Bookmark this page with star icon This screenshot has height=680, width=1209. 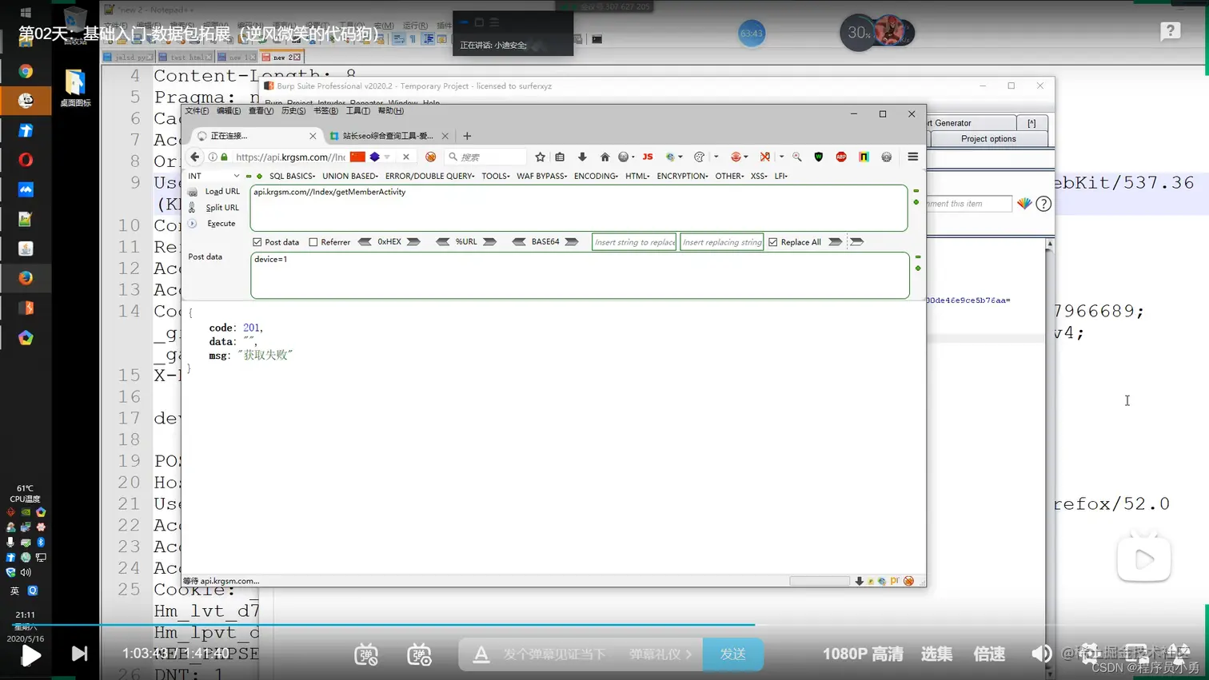click(541, 157)
